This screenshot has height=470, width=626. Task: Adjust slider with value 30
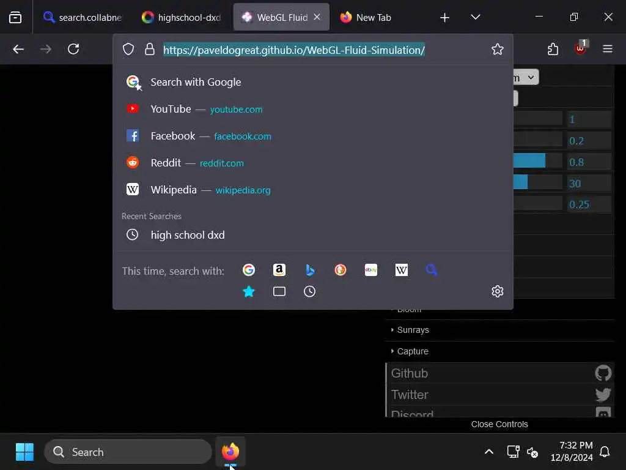(x=538, y=183)
